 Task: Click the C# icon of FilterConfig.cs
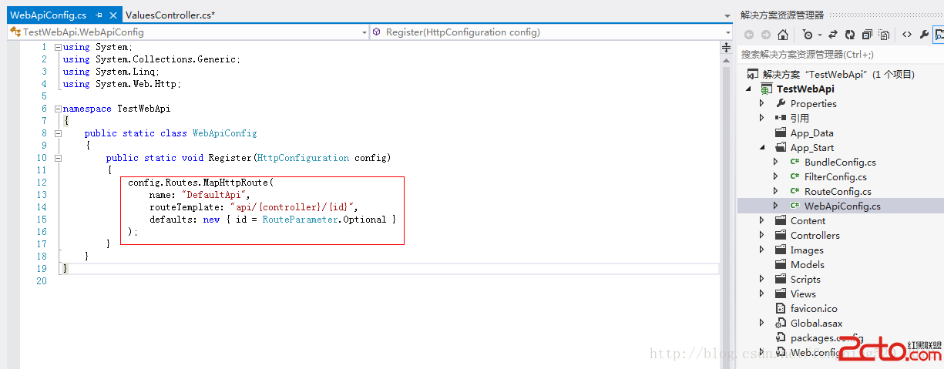coord(795,176)
